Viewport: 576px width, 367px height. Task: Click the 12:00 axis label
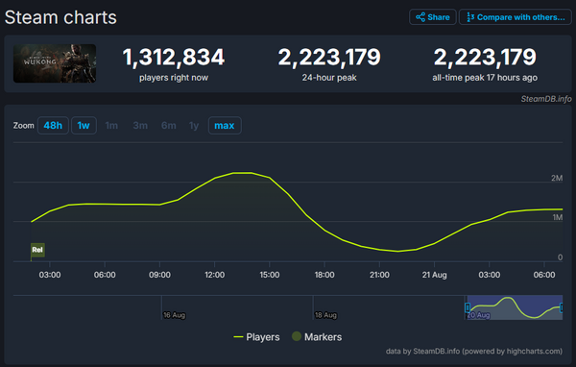point(214,275)
